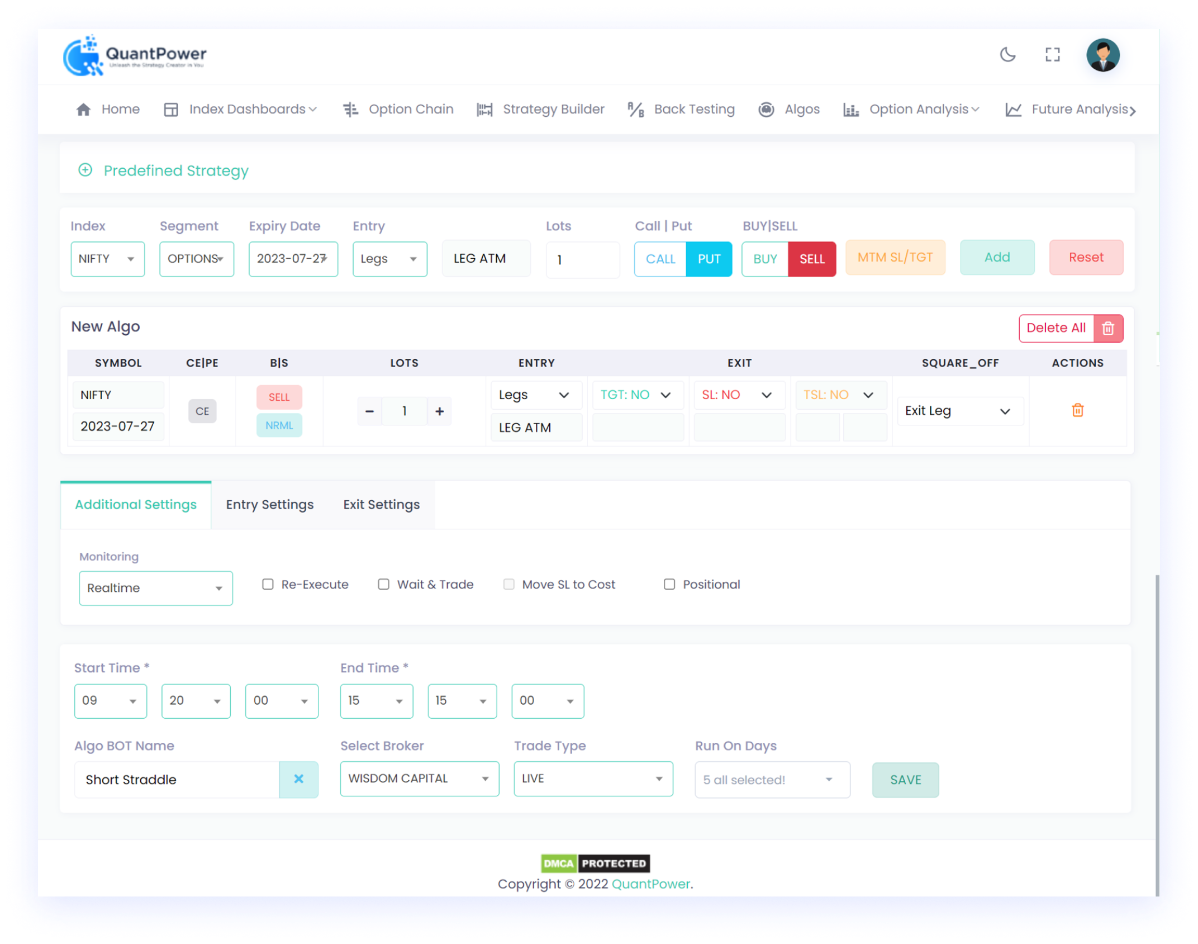Switch to Additional Settings tab
This screenshot has height=944, width=1198.
tap(135, 504)
